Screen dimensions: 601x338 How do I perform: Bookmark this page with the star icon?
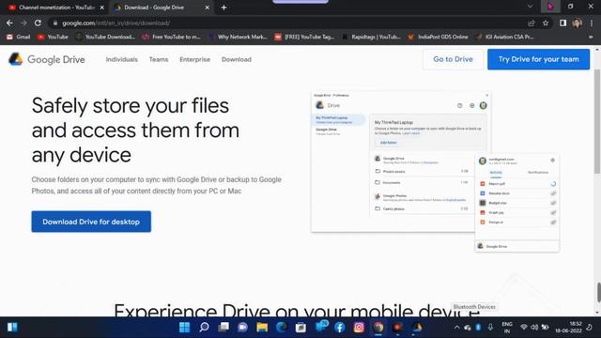pyautogui.click(x=546, y=23)
